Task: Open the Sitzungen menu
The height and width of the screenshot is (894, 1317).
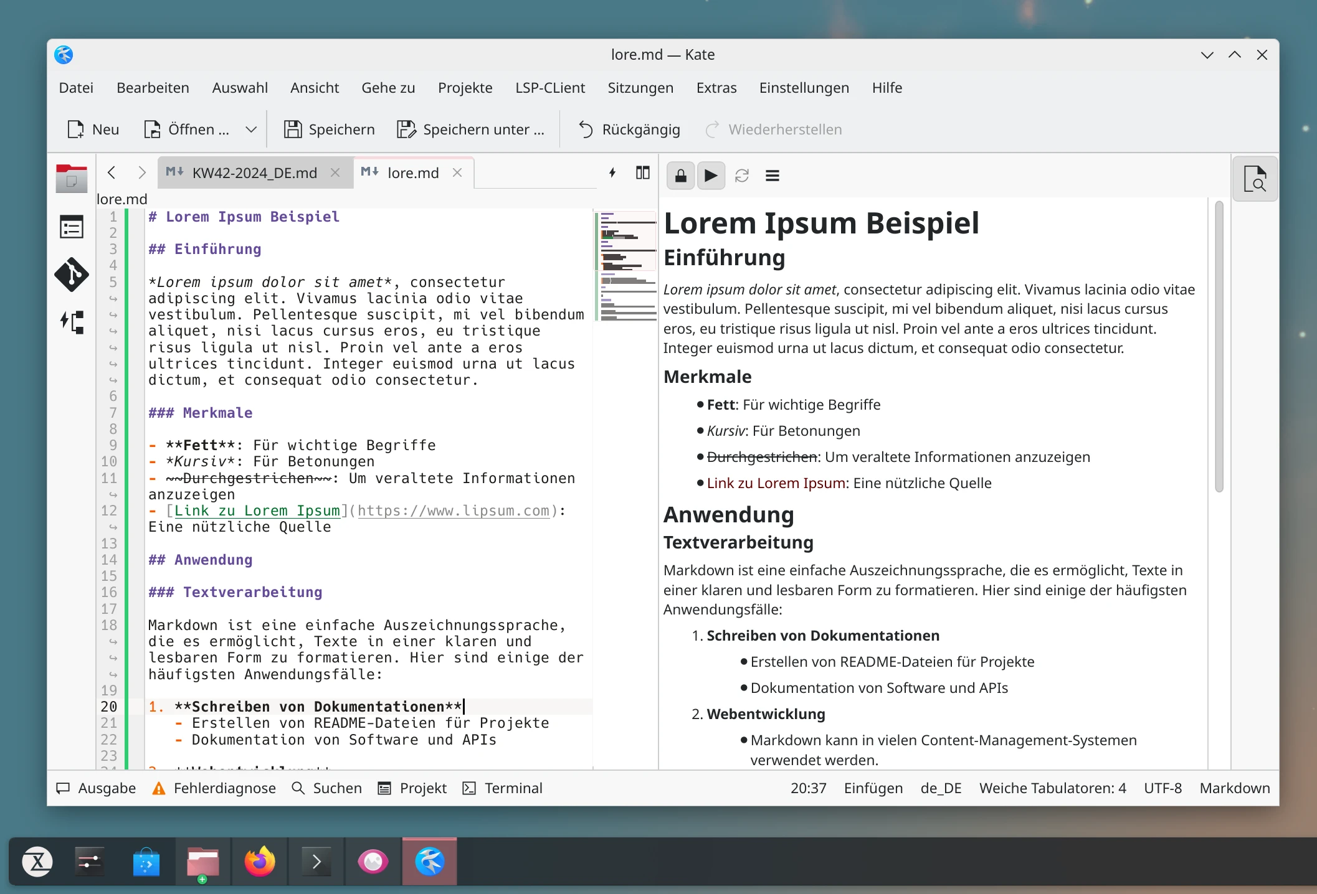Action: click(x=640, y=88)
